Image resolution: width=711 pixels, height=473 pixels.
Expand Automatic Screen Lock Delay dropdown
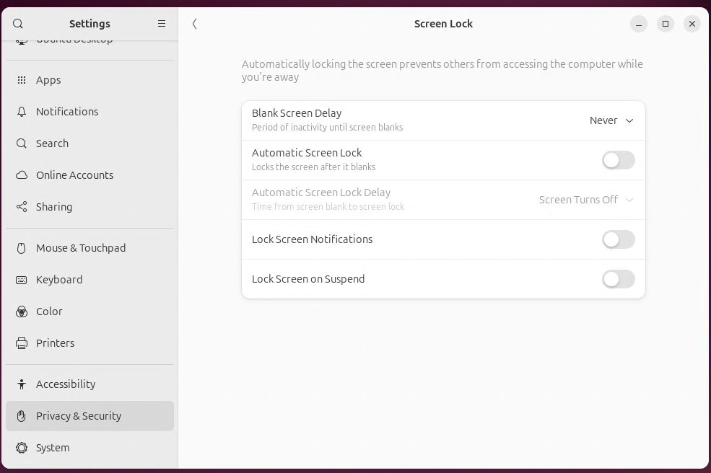tap(586, 200)
